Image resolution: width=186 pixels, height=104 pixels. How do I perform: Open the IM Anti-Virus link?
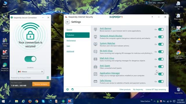[106, 51]
